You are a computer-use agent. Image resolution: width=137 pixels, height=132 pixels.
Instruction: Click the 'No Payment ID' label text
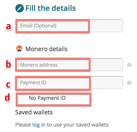pyautogui.click(x=47, y=98)
